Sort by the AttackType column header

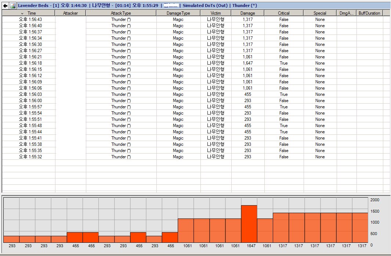121,13
